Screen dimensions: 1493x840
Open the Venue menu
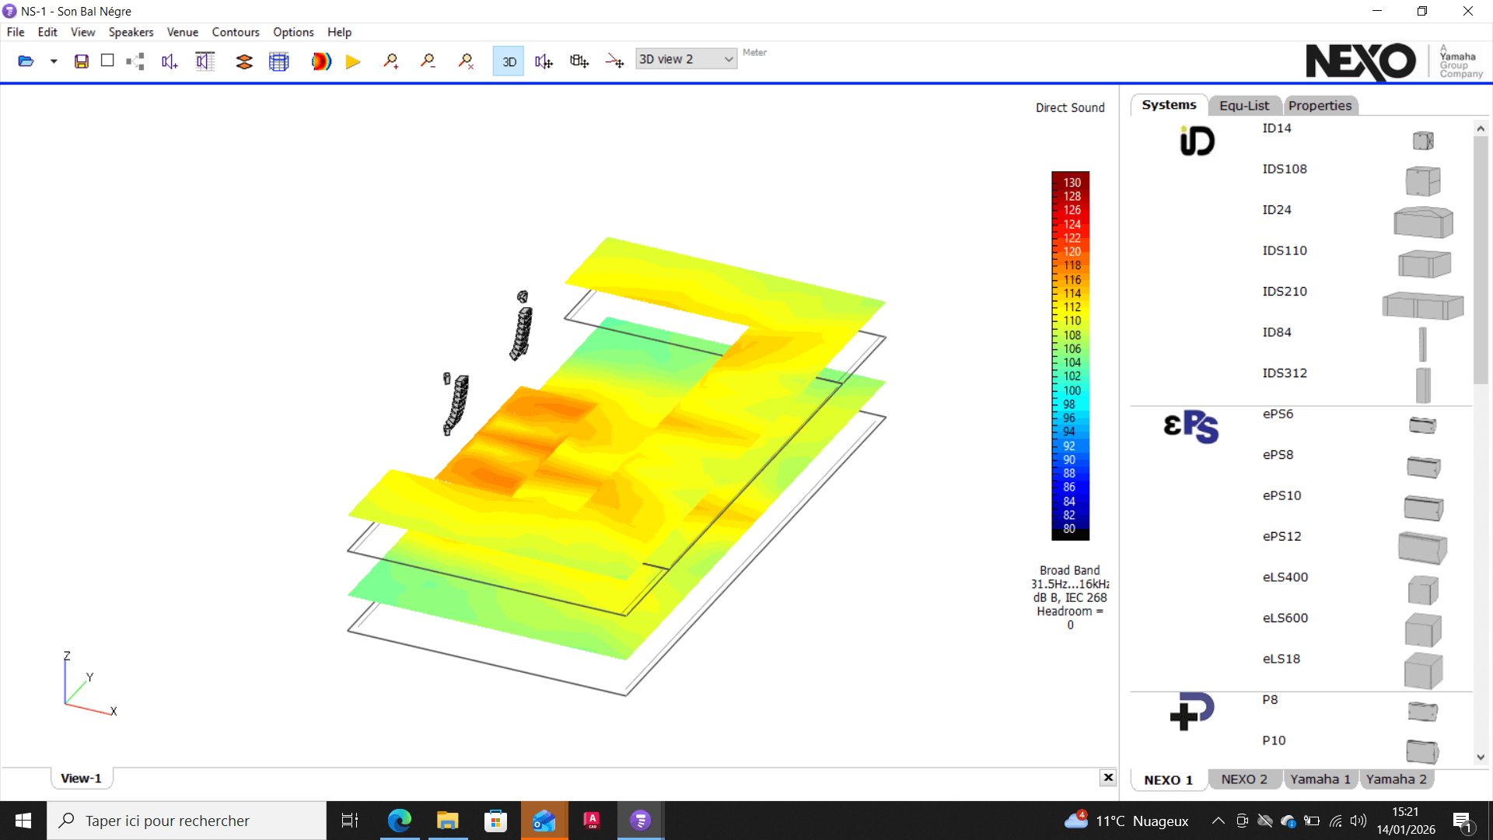(183, 32)
